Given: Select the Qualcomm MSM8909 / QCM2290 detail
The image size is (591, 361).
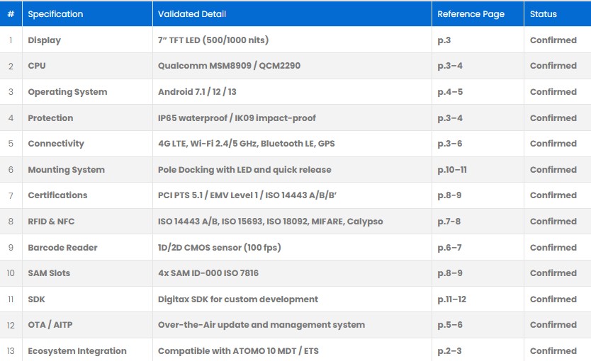Looking at the screenshot, I should tap(229, 66).
